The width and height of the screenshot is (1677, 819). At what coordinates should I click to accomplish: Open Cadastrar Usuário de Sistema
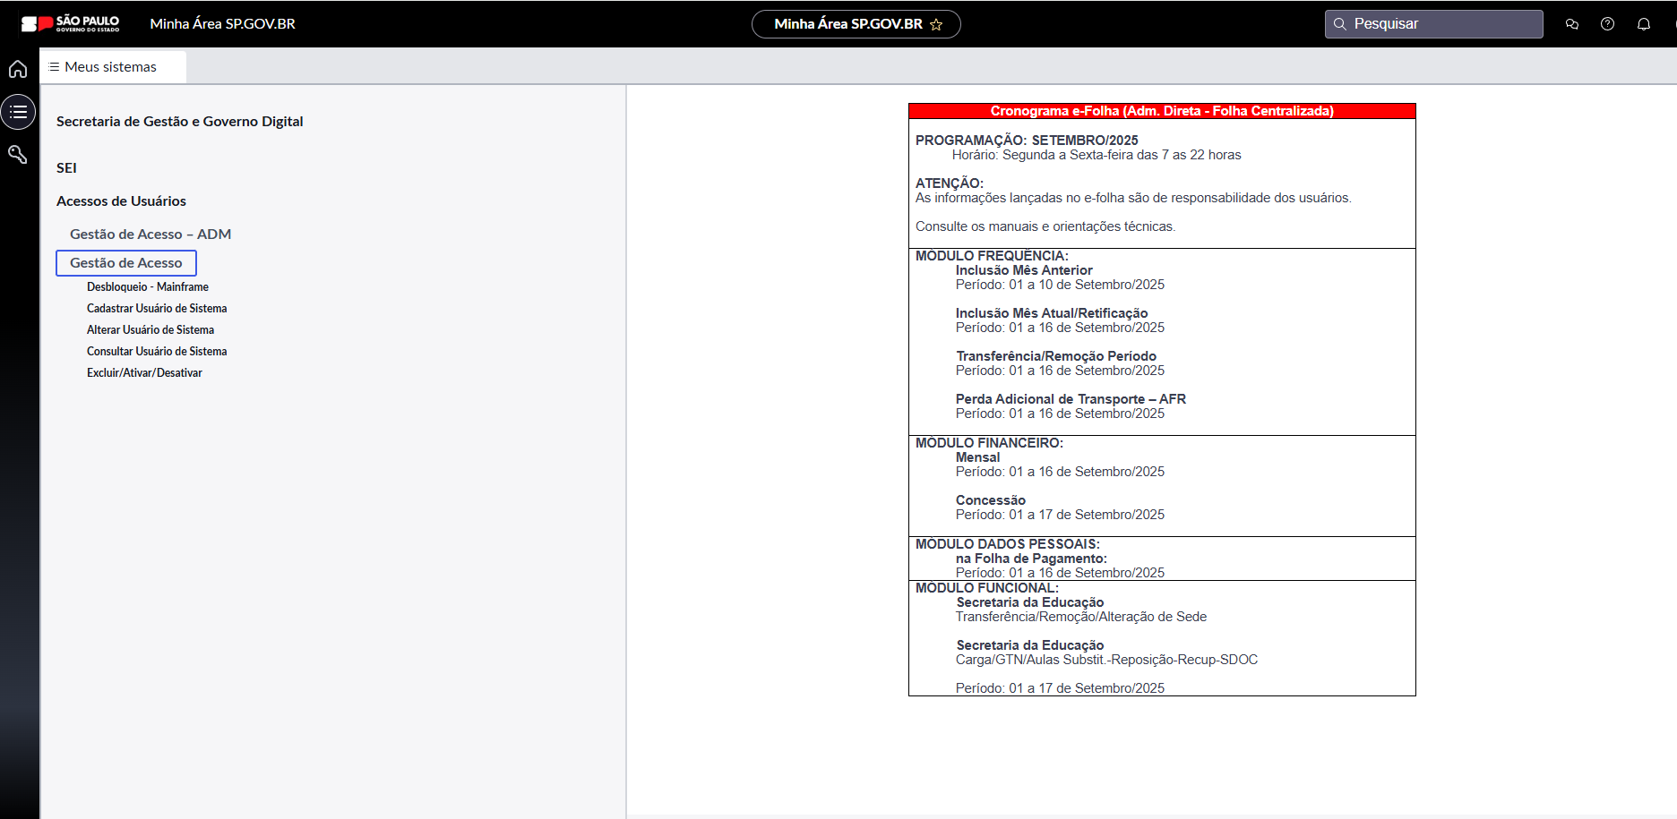coord(157,309)
